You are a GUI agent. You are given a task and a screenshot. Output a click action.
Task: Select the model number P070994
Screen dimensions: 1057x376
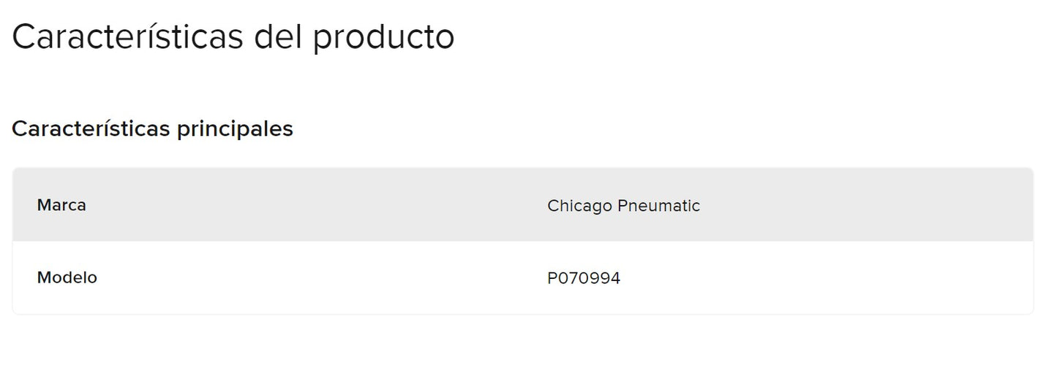(584, 278)
